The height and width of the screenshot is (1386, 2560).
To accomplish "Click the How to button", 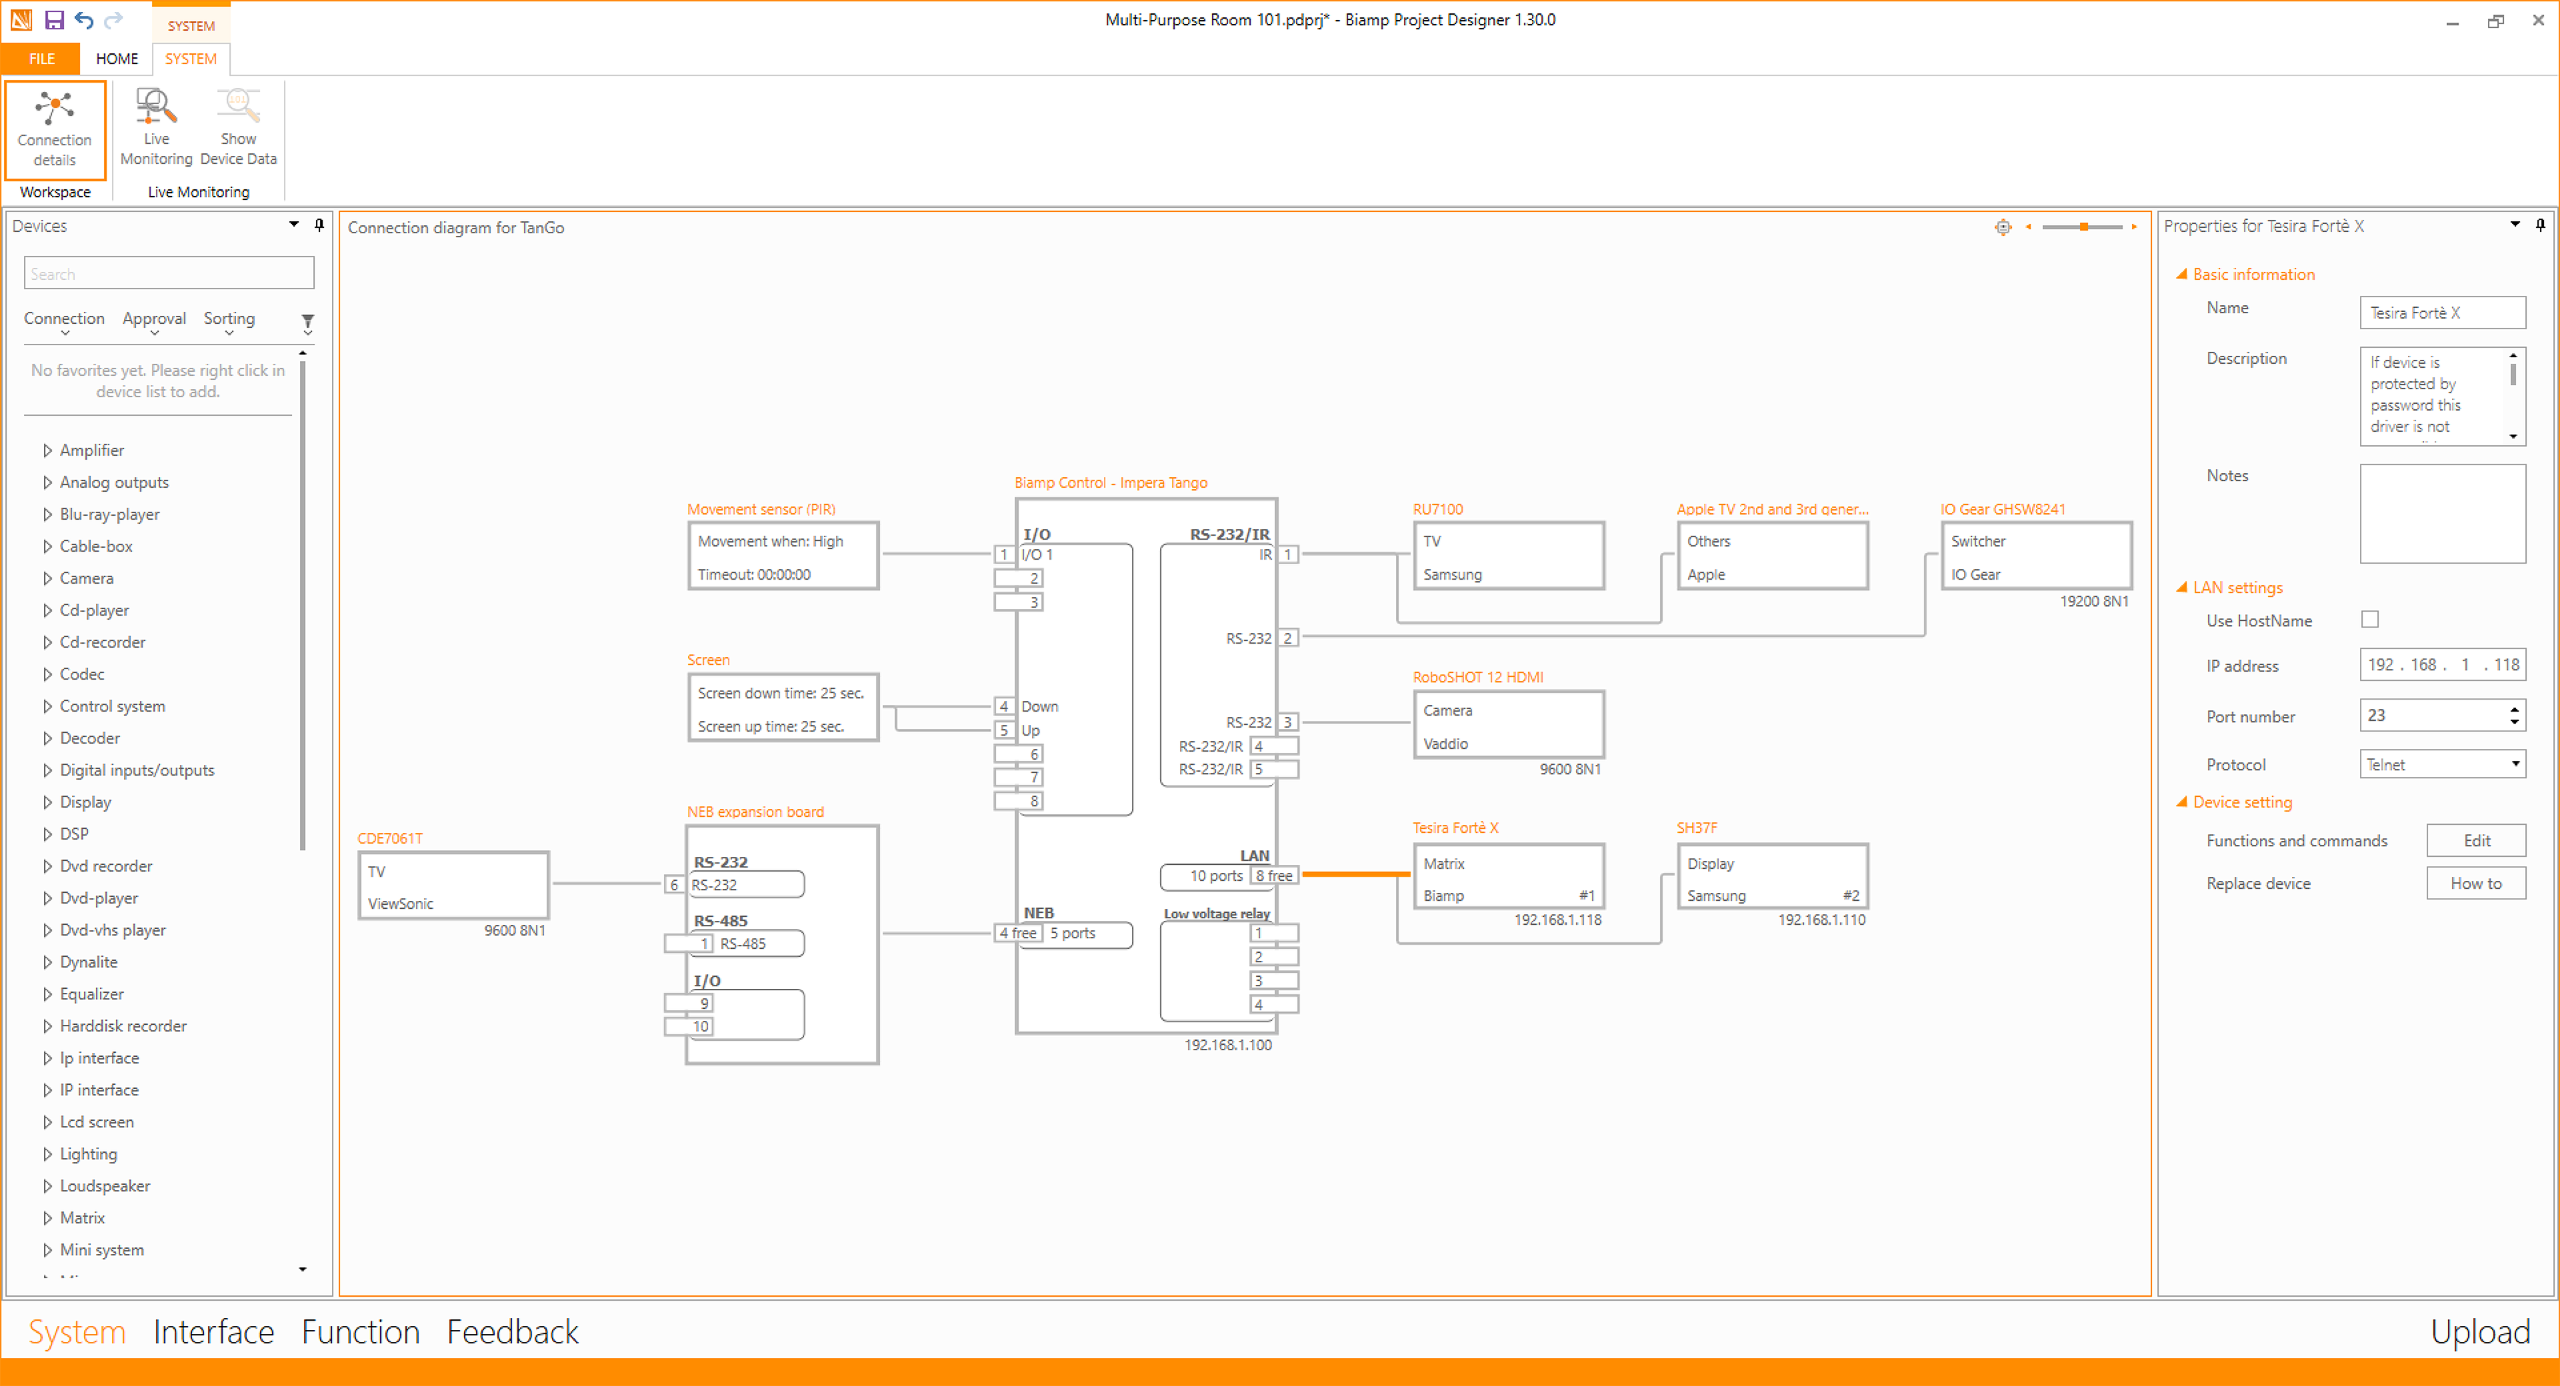I will [2475, 884].
